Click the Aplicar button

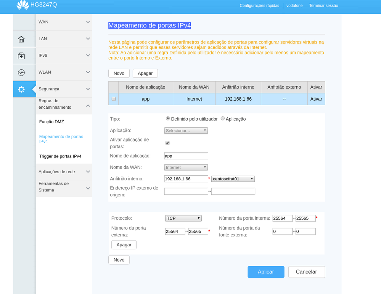(266, 272)
